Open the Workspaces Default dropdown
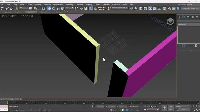The image size is (200, 112). tap(193, 5)
